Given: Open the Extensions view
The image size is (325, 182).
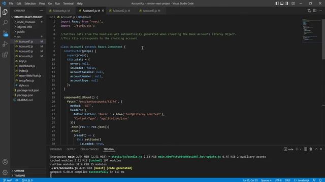Looking at the screenshot, I should [5, 55].
